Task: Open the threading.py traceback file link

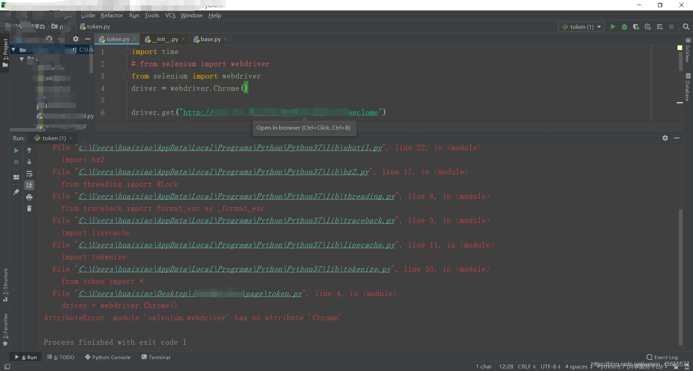Action: [x=237, y=196]
